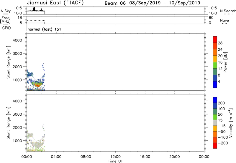236x163 pixels.
Task: Click the '28' value on power colorbar
Action: click(220, 43)
